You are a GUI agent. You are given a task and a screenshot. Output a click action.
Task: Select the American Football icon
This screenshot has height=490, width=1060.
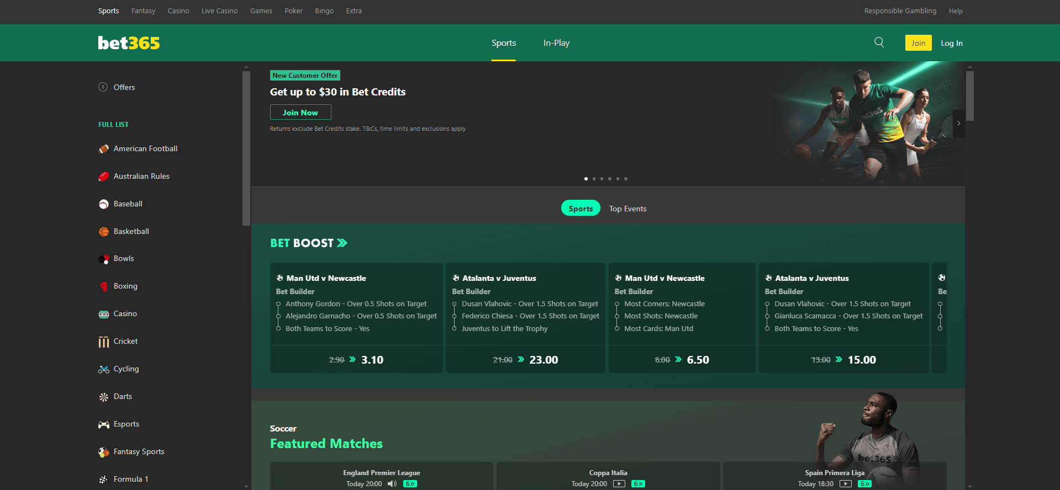[x=103, y=148]
